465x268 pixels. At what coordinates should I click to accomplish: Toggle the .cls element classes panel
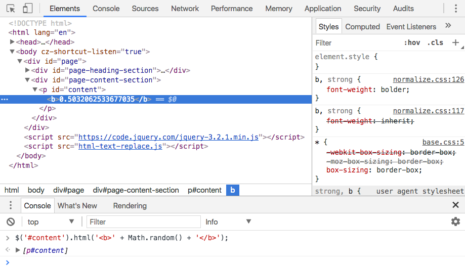pyautogui.click(x=435, y=42)
